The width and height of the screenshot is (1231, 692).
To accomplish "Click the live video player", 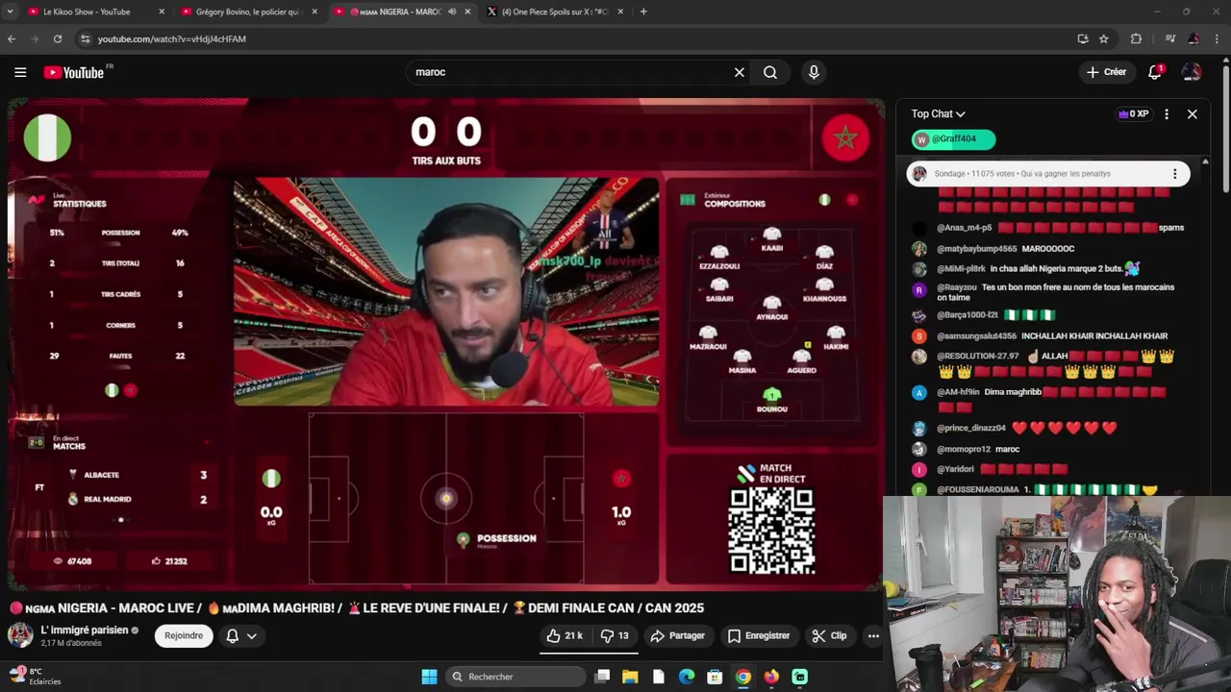I will 446,344.
